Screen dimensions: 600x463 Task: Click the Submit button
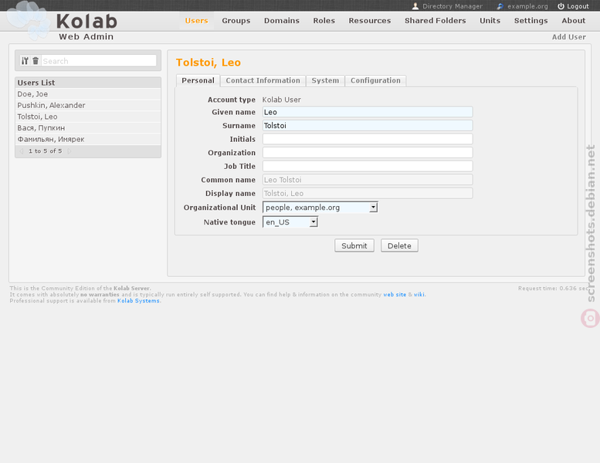354,245
